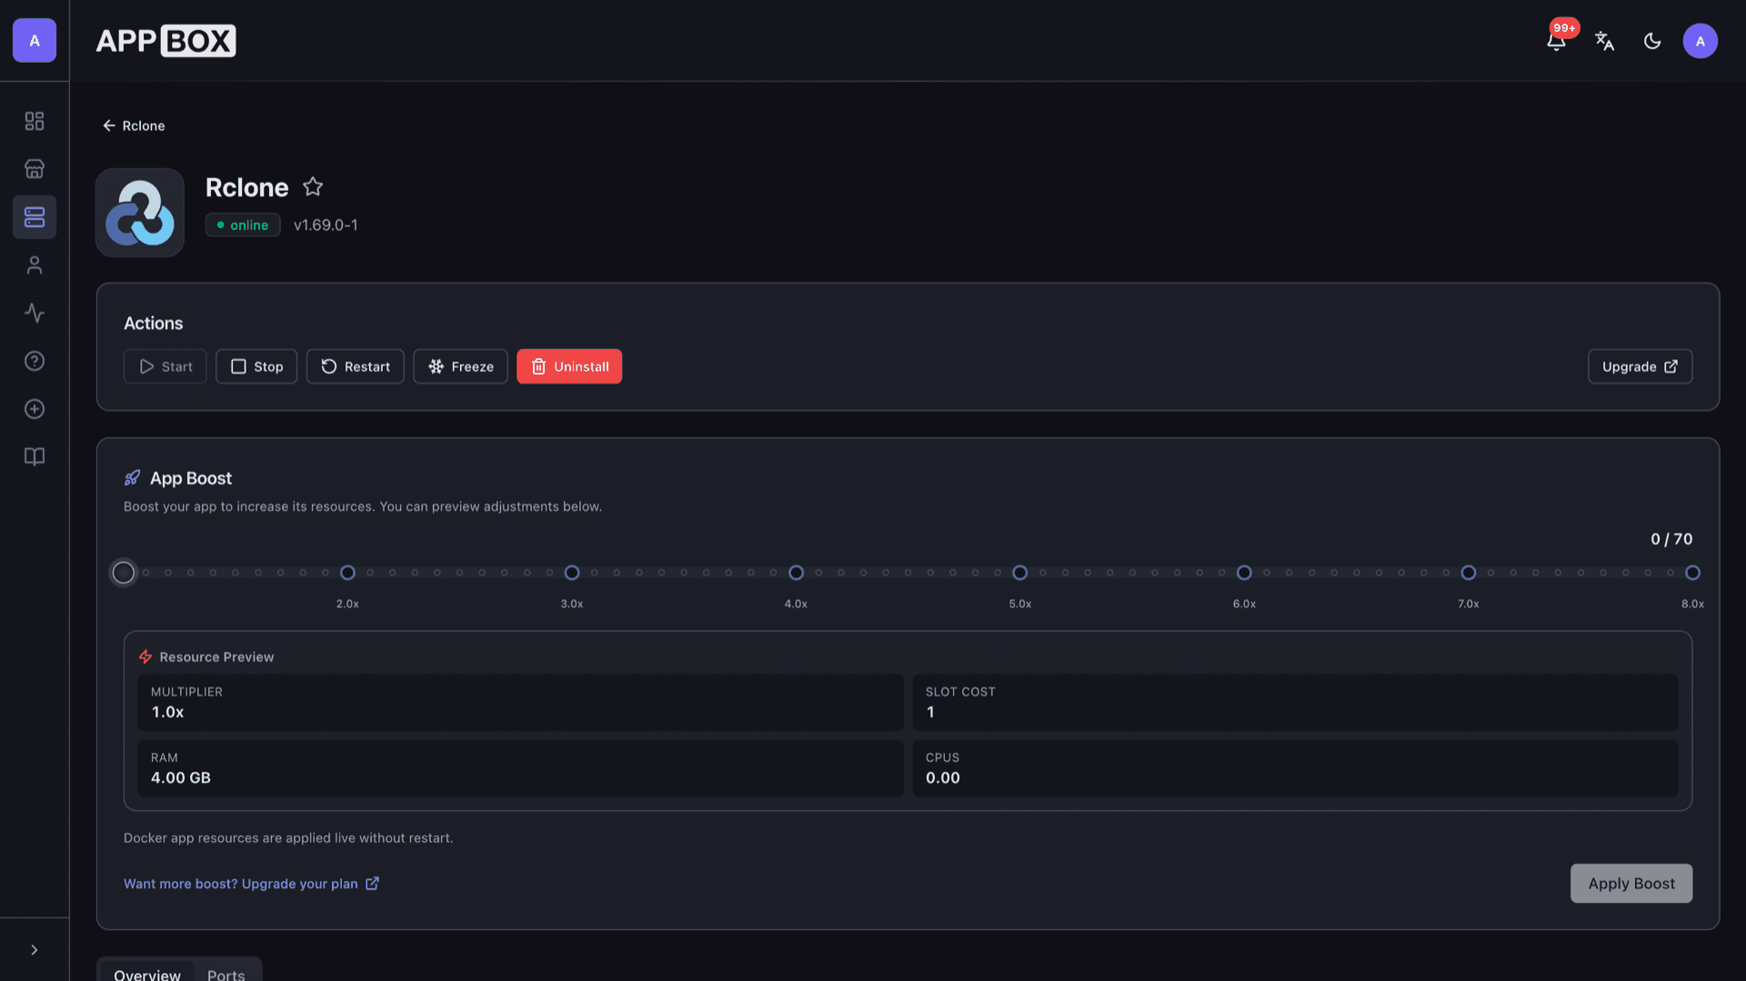The image size is (1746, 981).
Task: Set boost slider to the 6.0x marker
Action: coord(1244,573)
